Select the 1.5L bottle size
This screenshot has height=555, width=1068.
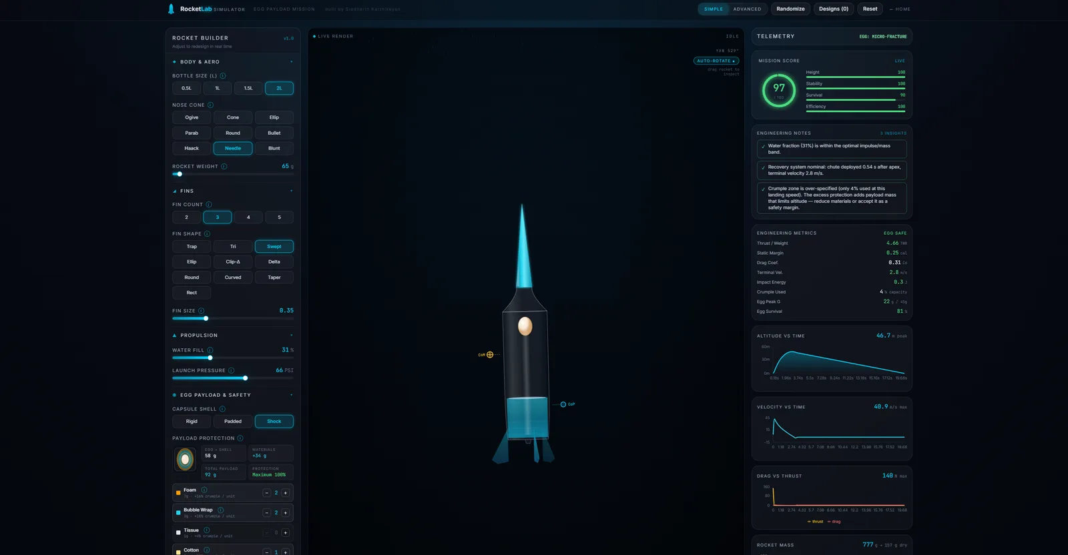[248, 88]
